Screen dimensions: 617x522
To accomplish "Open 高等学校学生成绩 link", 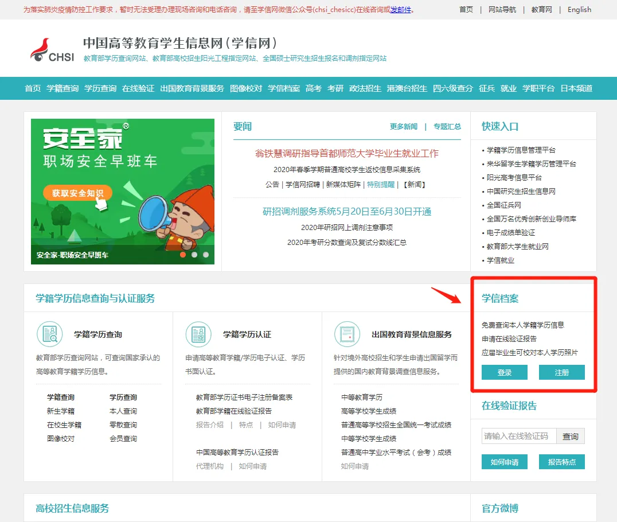I will click(369, 411).
